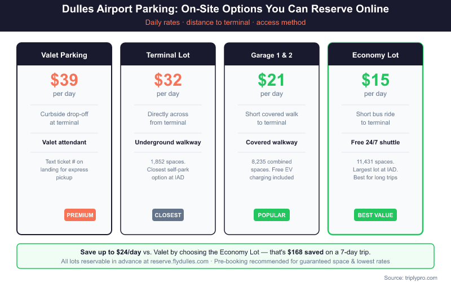
Task: Select the Valet Parking card header
Action: (64, 55)
